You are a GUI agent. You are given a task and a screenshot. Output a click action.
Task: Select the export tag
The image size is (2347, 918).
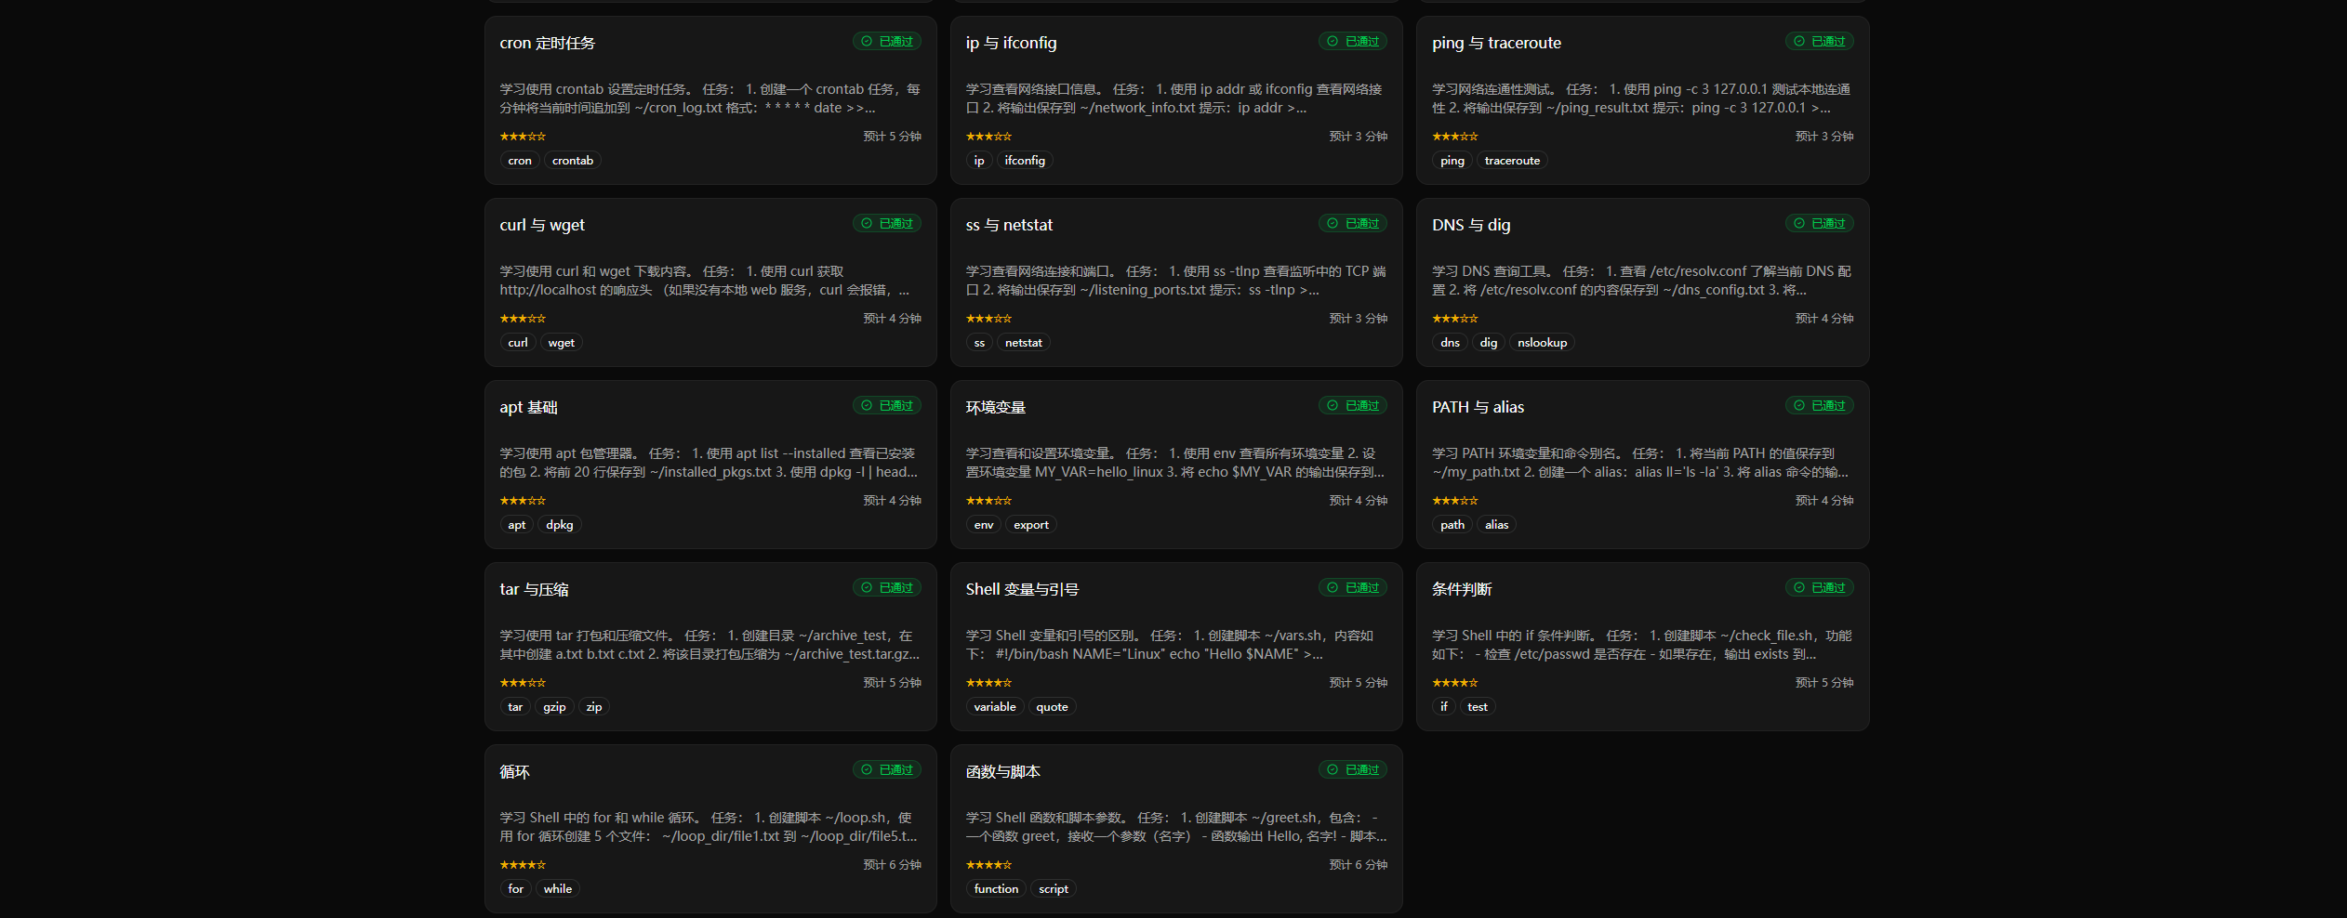click(x=1031, y=525)
